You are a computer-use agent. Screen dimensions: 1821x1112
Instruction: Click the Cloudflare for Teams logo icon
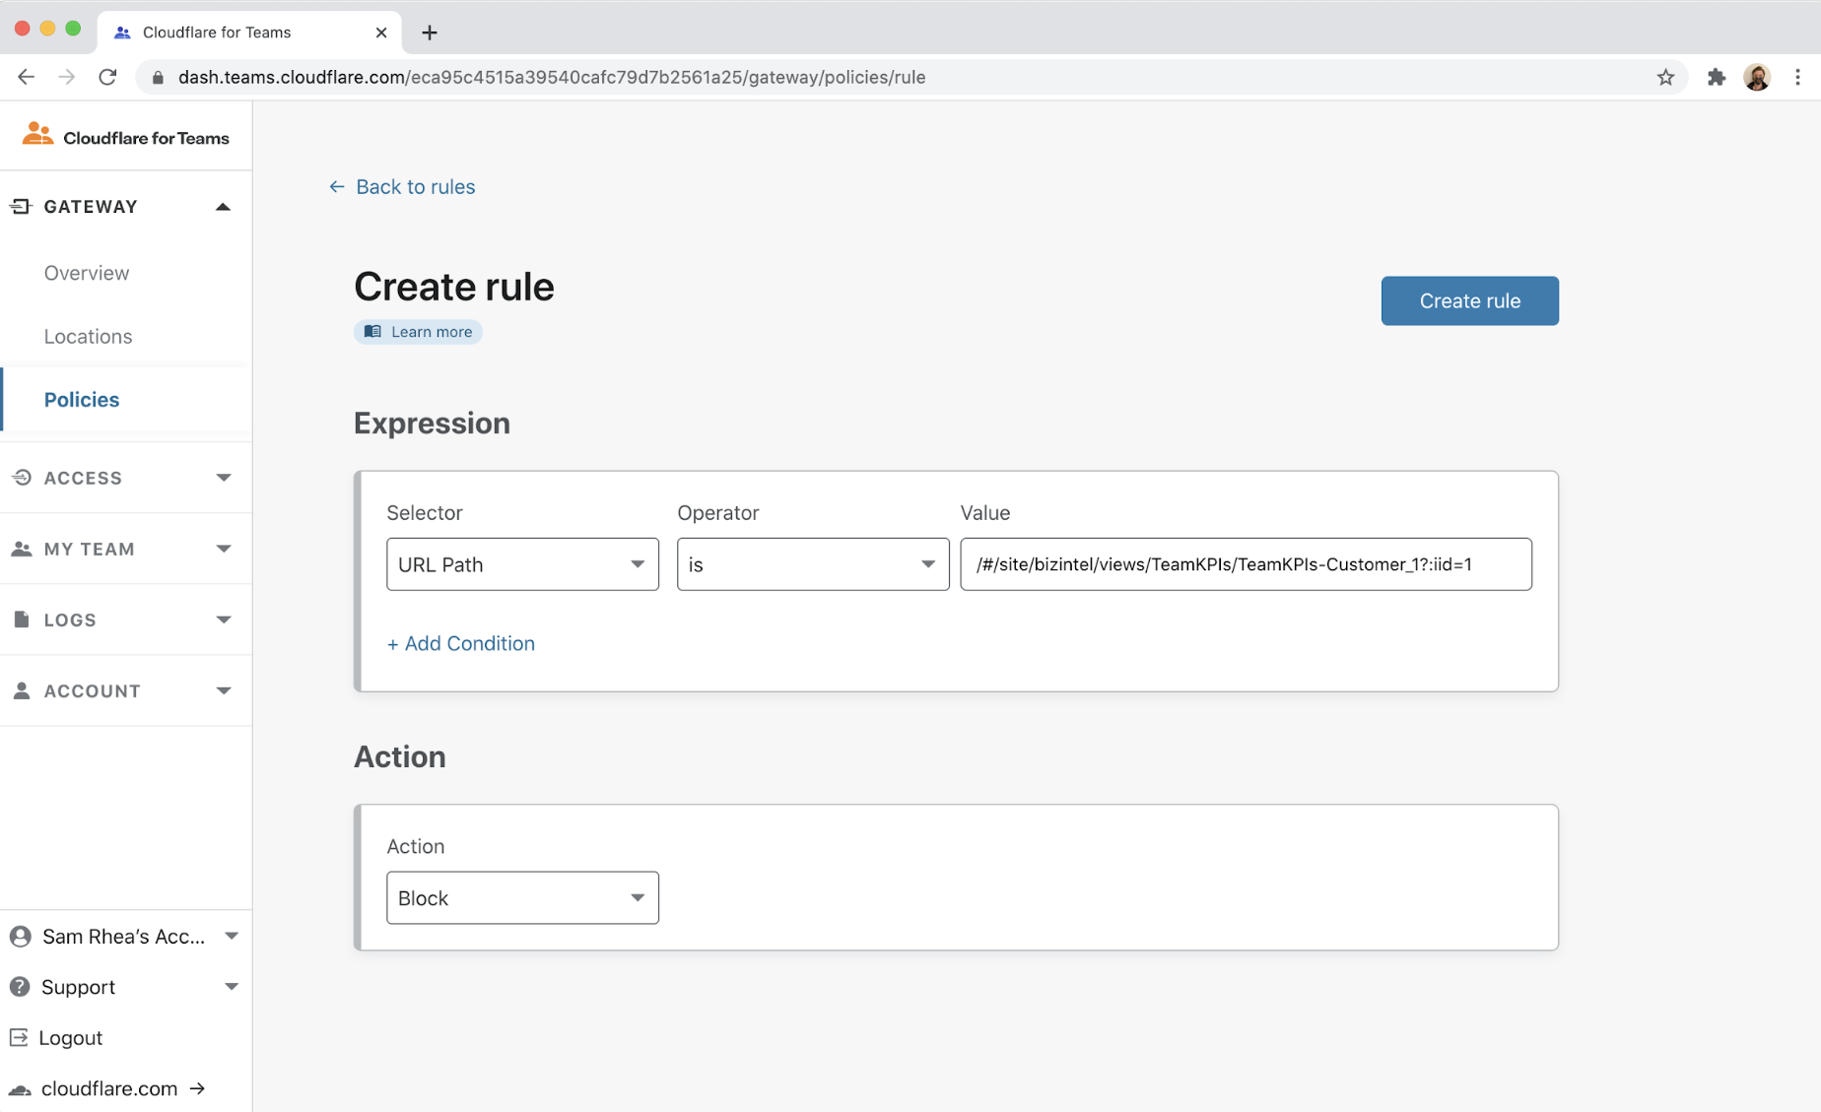[37, 135]
